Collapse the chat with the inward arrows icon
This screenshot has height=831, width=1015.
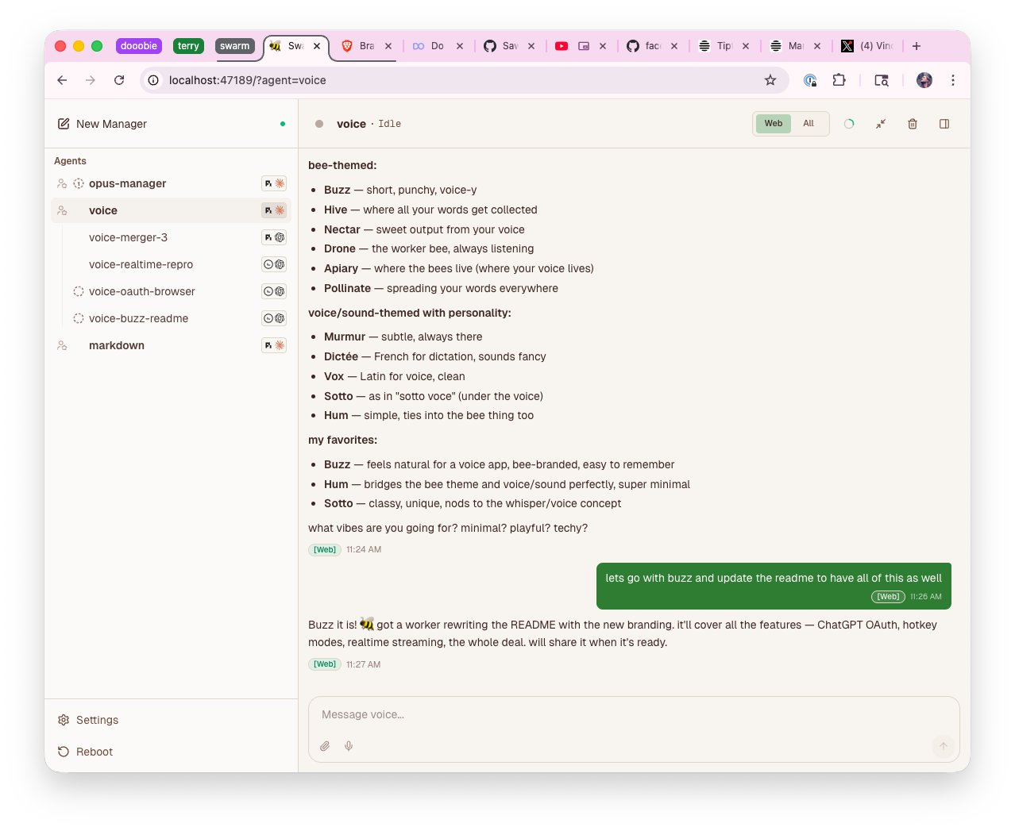(x=880, y=124)
